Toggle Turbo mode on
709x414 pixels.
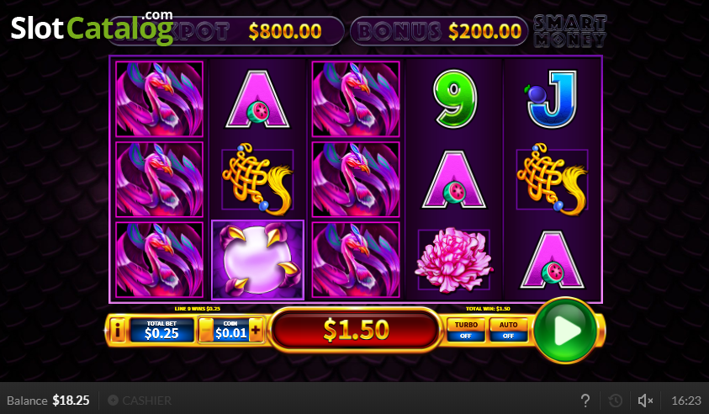click(466, 330)
